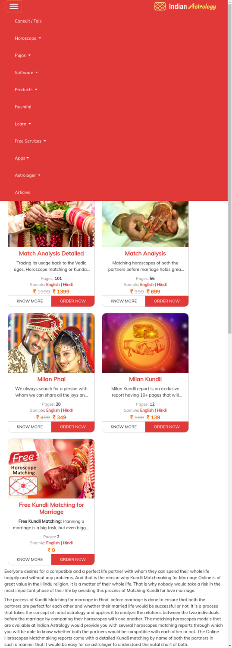Open the Products dropdown menu

click(26, 89)
